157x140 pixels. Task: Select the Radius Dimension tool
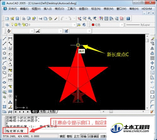point(10,54)
